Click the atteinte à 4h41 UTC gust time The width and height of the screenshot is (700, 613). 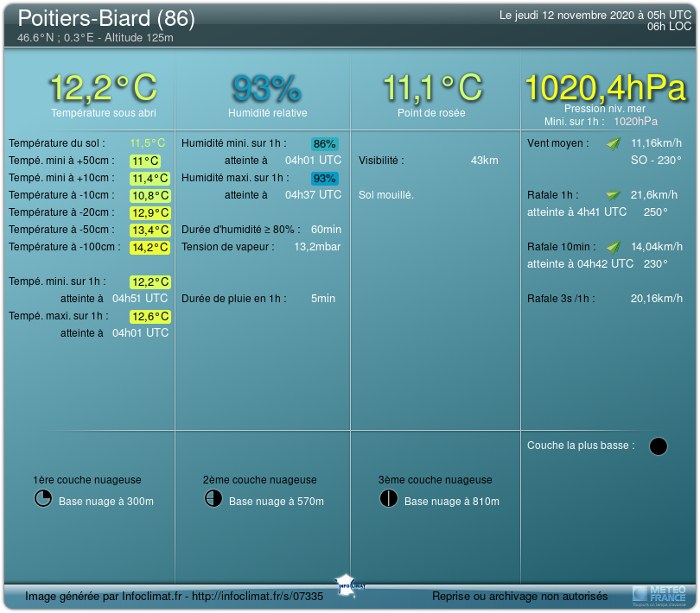[x=576, y=212]
